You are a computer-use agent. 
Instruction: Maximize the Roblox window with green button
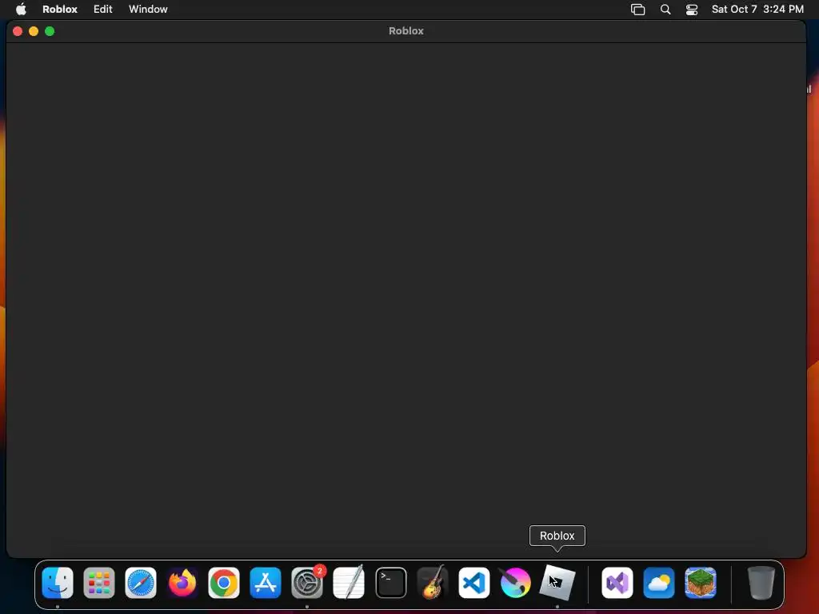click(50, 31)
